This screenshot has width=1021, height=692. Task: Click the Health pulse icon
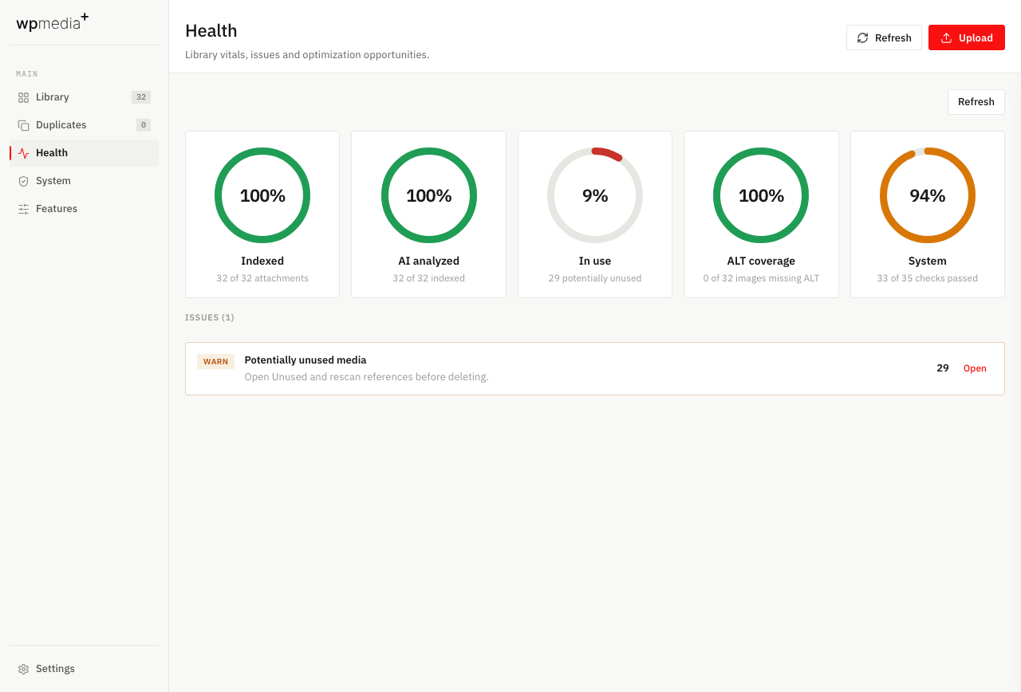click(23, 153)
